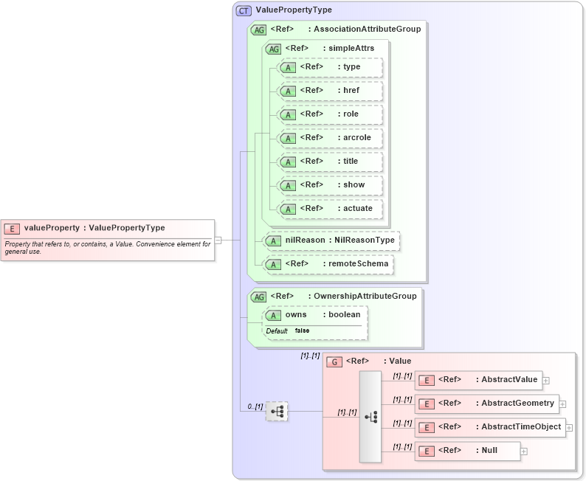Select the ': actuate' attribute label
The image size is (586, 481).
point(355,208)
